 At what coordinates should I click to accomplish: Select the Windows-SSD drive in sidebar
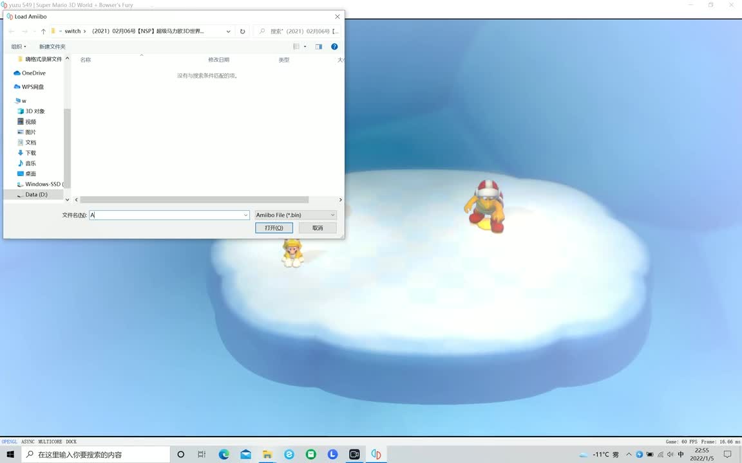pos(40,184)
